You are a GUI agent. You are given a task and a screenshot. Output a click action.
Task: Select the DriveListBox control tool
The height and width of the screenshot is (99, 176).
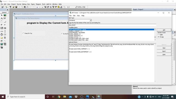pyautogui.click(x=5, y=34)
